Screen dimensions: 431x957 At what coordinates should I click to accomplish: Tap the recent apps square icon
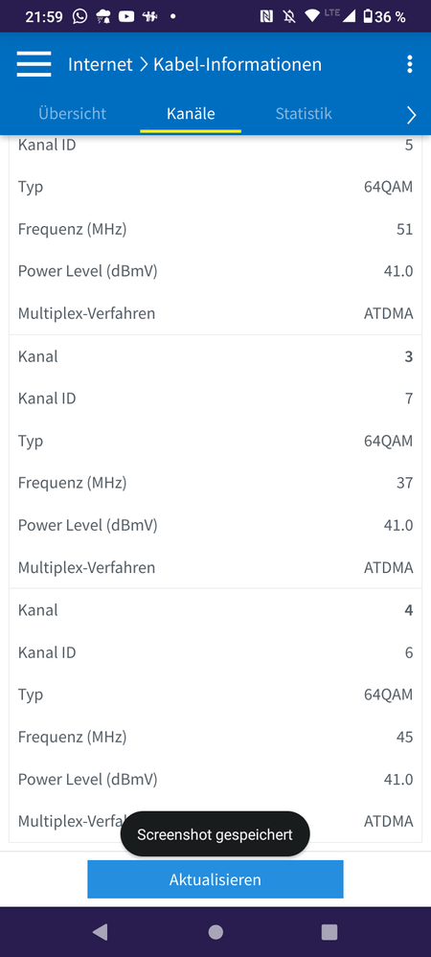[329, 931]
